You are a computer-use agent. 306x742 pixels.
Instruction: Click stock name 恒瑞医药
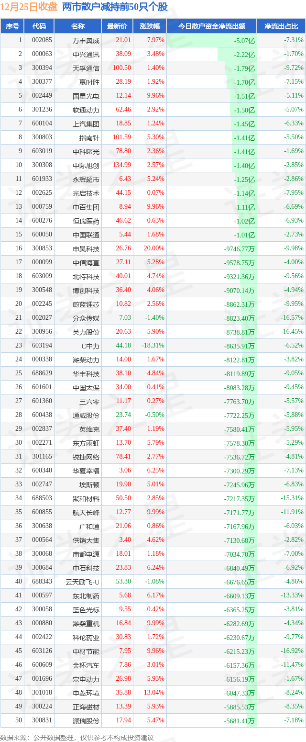(x=86, y=221)
